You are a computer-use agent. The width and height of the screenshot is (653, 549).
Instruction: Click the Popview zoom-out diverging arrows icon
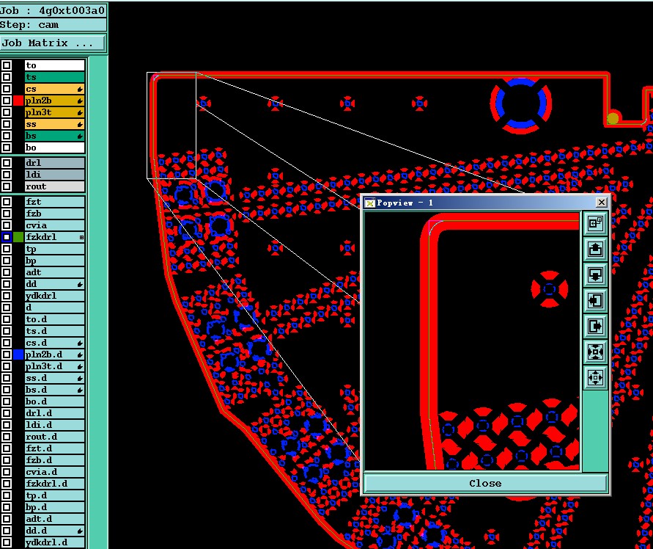pos(595,377)
